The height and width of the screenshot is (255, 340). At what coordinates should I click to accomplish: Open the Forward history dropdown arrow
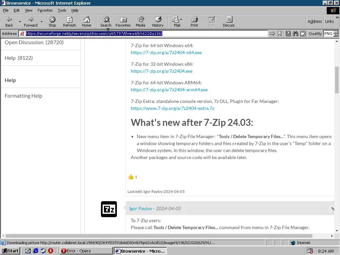point(42,22)
